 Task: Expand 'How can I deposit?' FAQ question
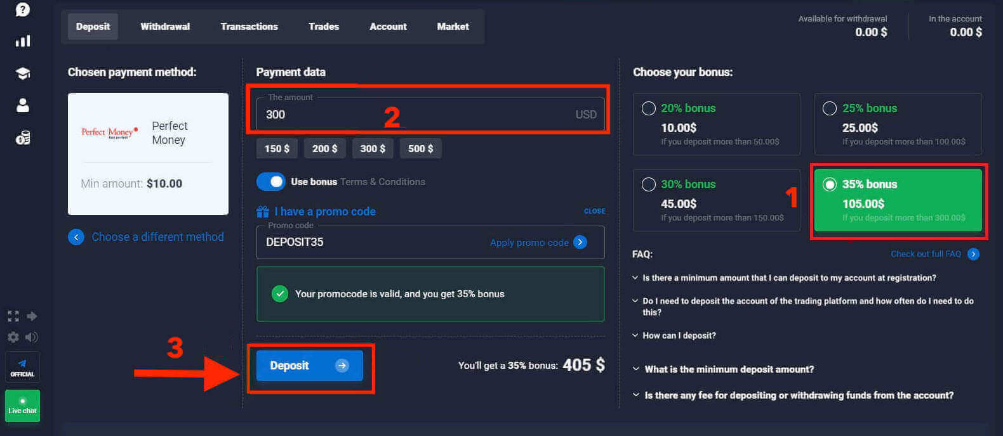click(x=679, y=336)
